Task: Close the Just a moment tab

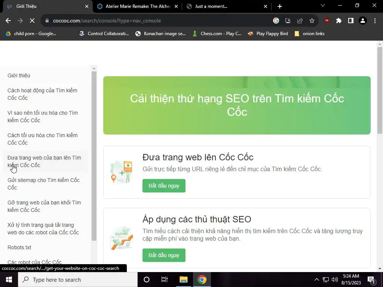Action: 266,6
